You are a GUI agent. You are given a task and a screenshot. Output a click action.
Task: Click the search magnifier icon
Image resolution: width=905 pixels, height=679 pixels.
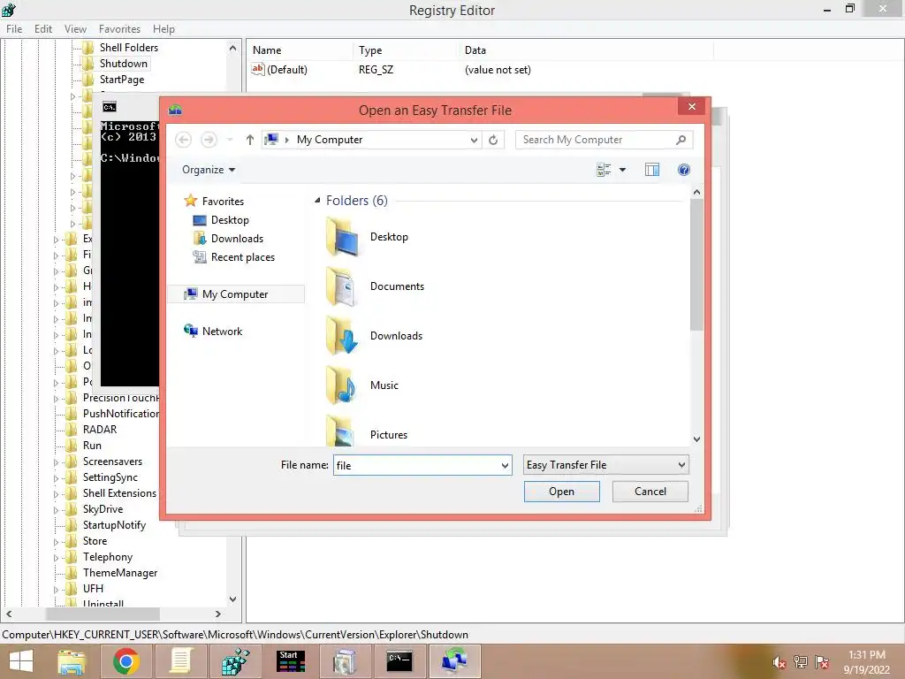(x=681, y=140)
